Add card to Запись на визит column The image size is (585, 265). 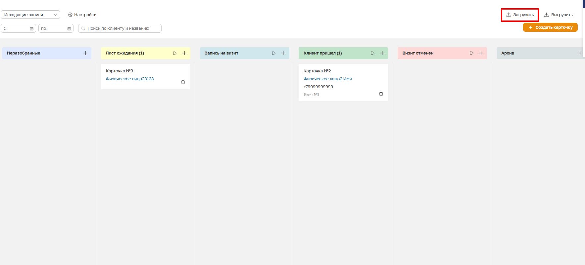[x=283, y=53]
